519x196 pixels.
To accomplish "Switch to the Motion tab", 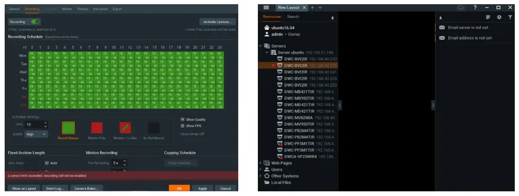I will coord(67,9).
